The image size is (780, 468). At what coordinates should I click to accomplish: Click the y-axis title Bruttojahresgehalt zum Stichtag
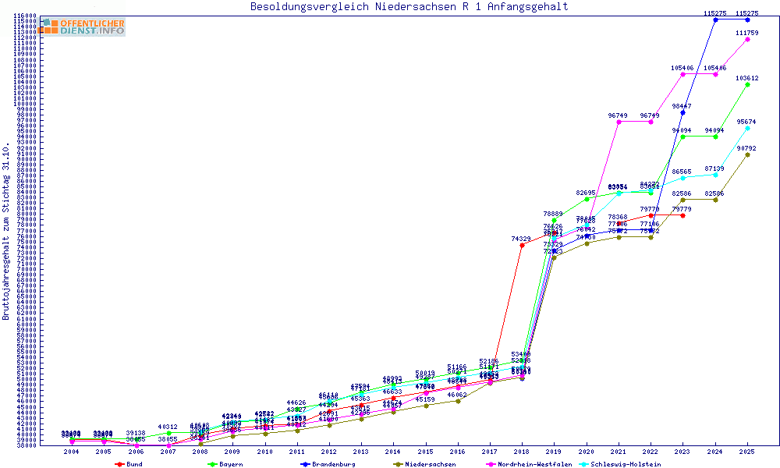click(6, 231)
